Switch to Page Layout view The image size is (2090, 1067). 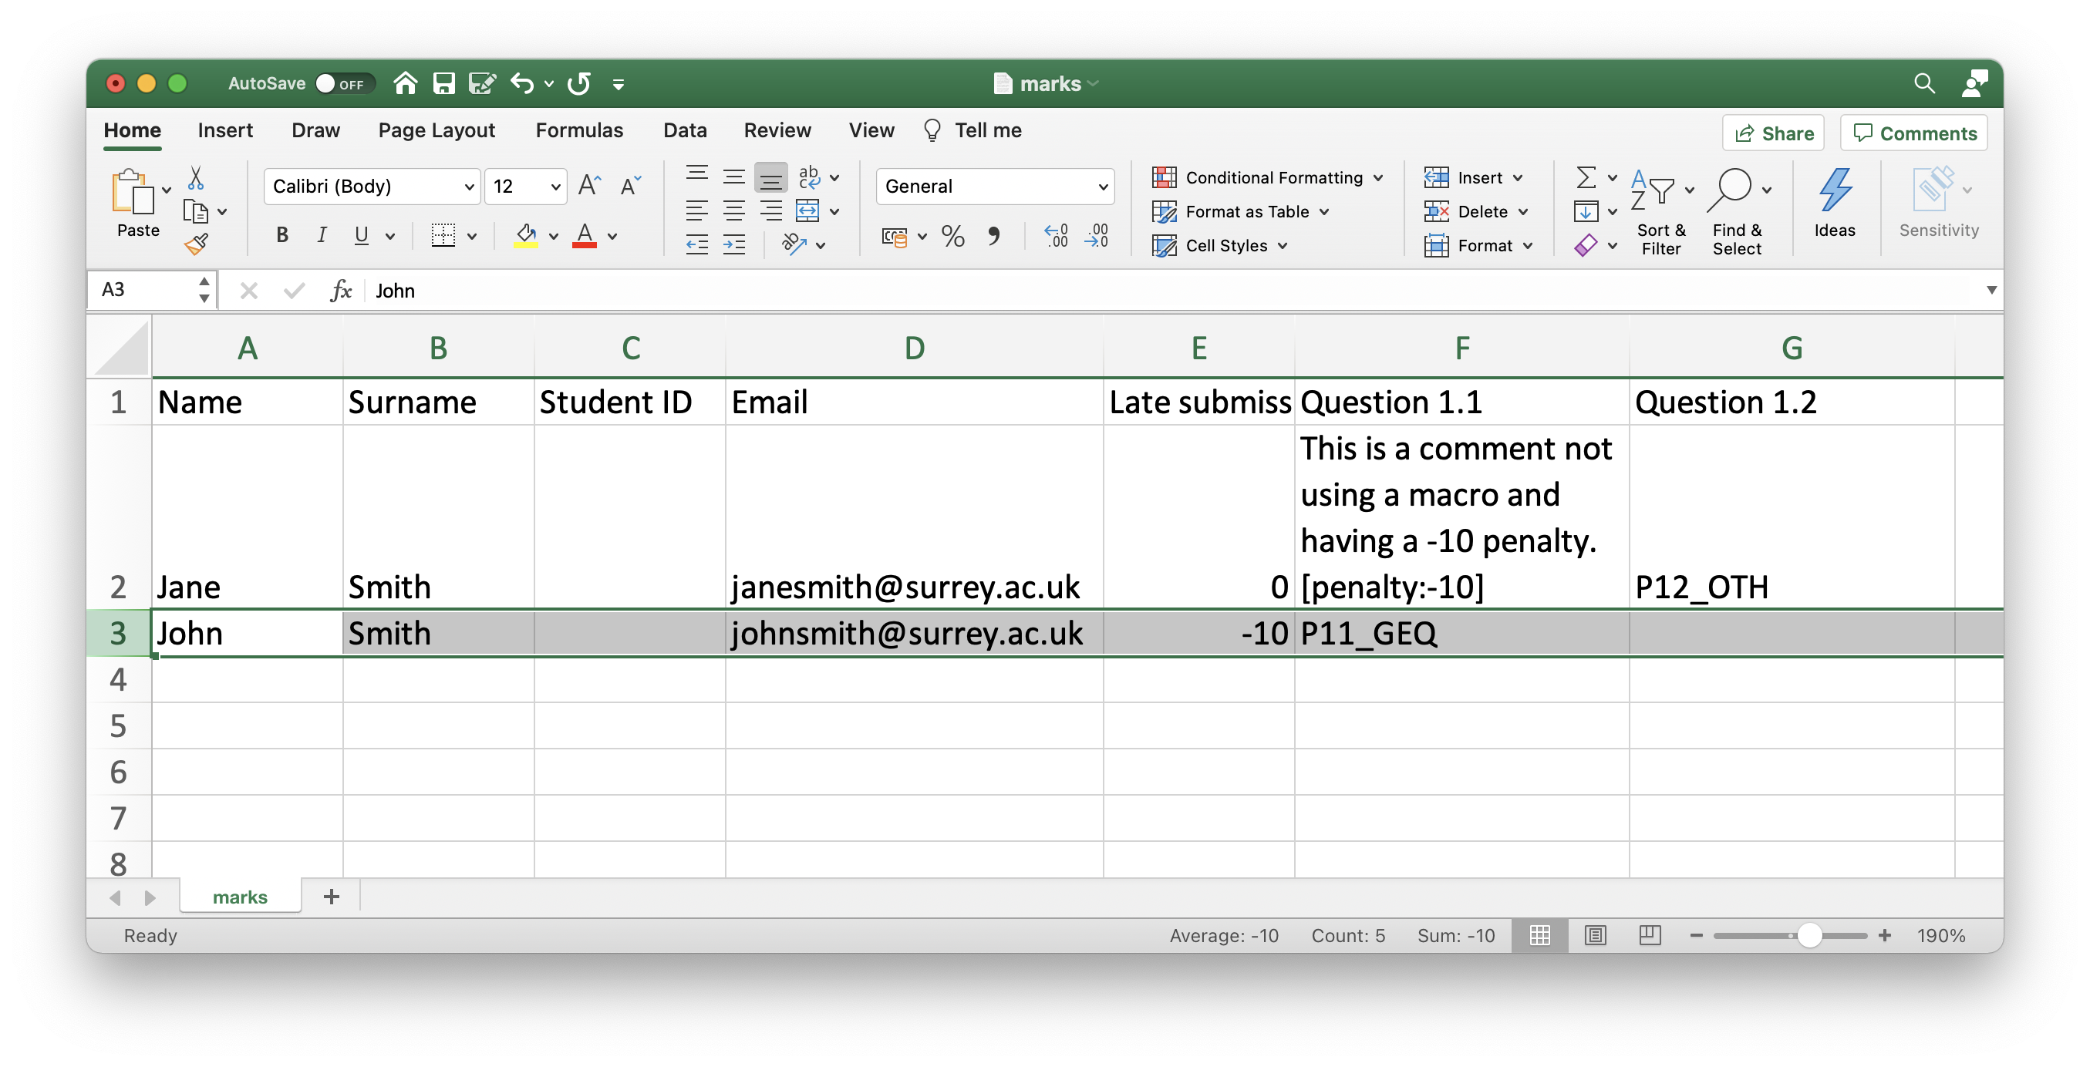point(1595,935)
